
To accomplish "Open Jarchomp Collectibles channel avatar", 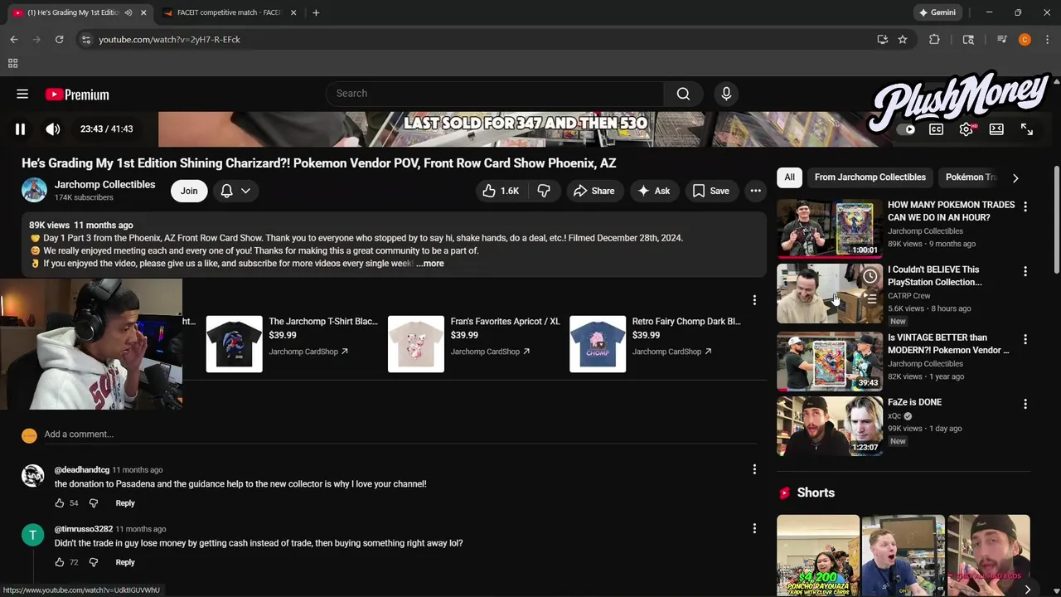I will (34, 190).
